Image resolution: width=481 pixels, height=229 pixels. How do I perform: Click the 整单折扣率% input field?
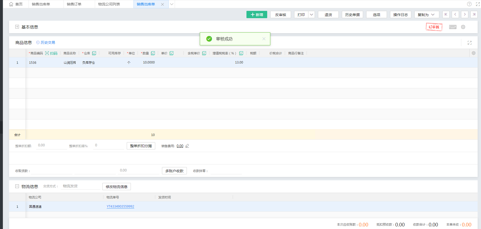pyautogui.click(x=109, y=145)
